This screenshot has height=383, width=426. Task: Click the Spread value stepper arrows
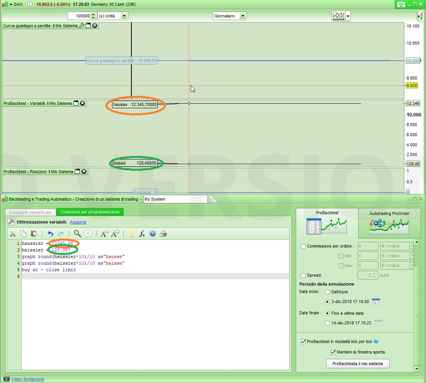pos(374,275)
